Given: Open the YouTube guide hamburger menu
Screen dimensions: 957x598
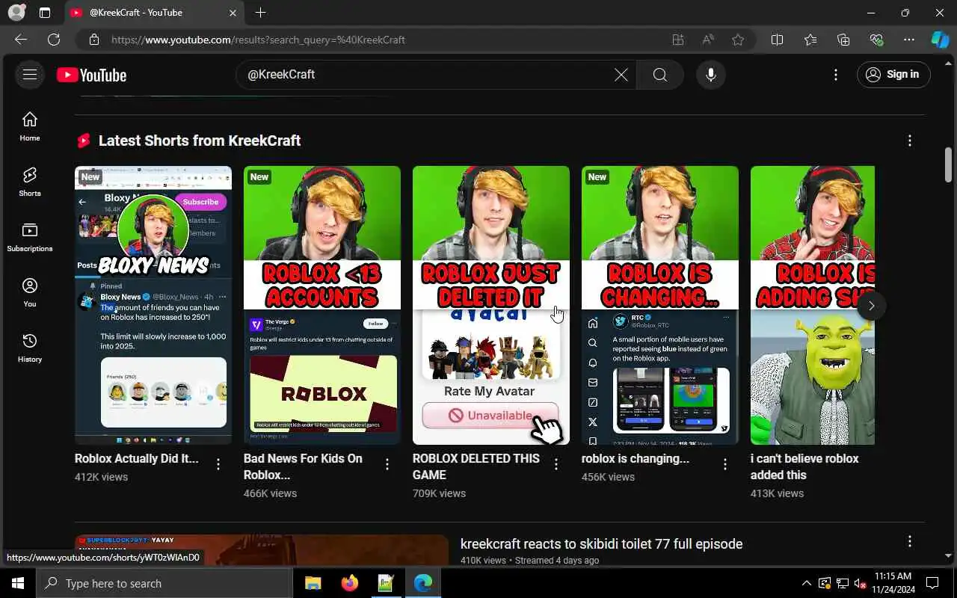Looking at the screenshot, I should coord(30,74).
